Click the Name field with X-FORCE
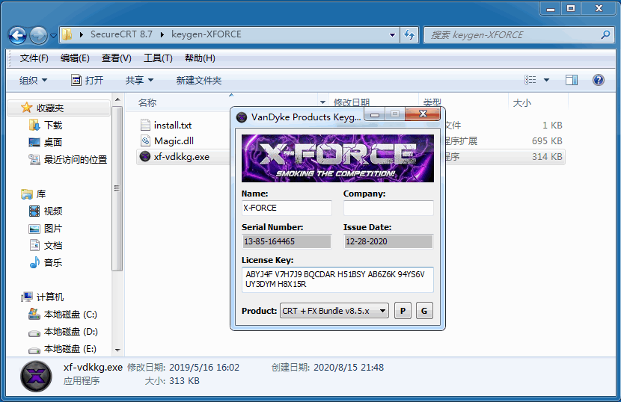621x402 pixels. [x=287, y=208]
